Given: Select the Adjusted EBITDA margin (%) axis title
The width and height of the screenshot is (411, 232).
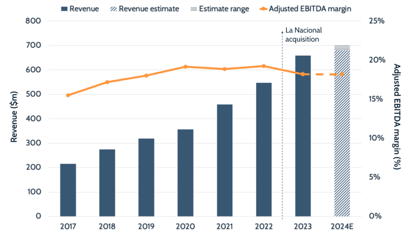Looking at the screenshot, I should click(x=396, y=117).
